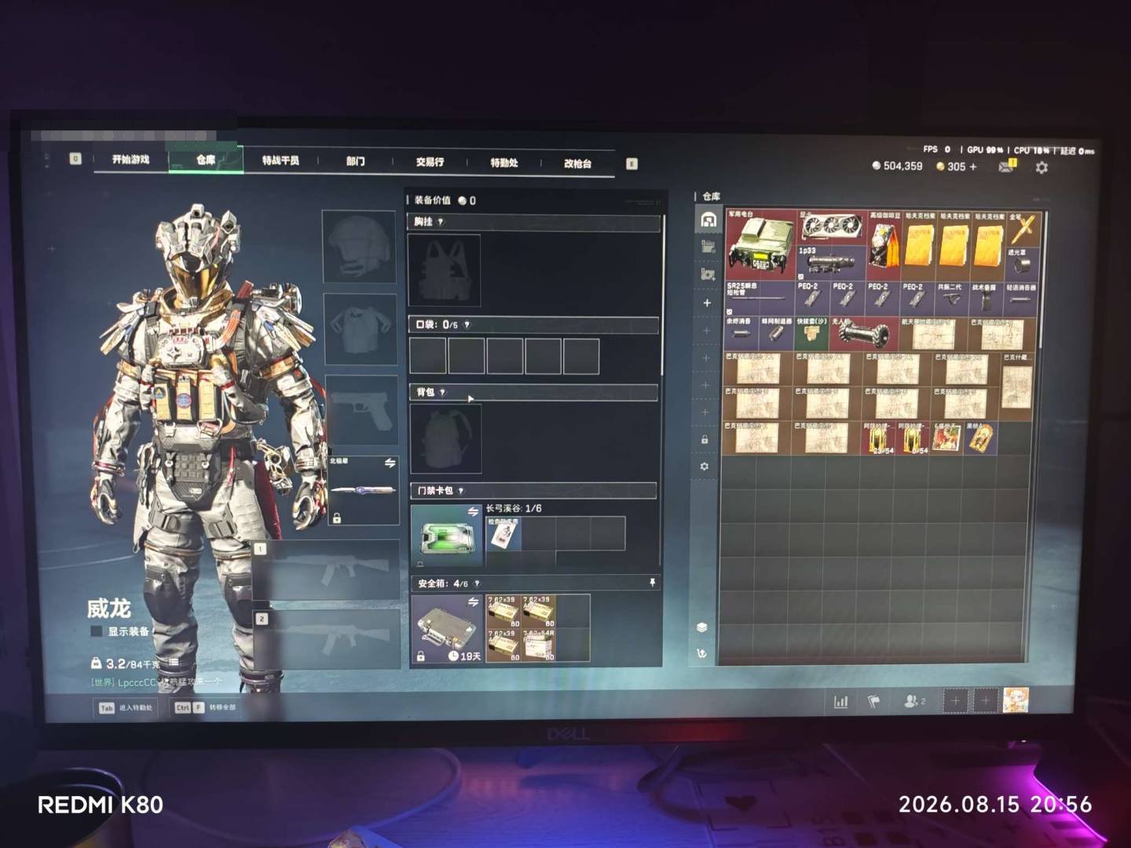Screen dimensions: 1131x848
Task: Open the second storage box sidebar icon
Action: point(708,247)
